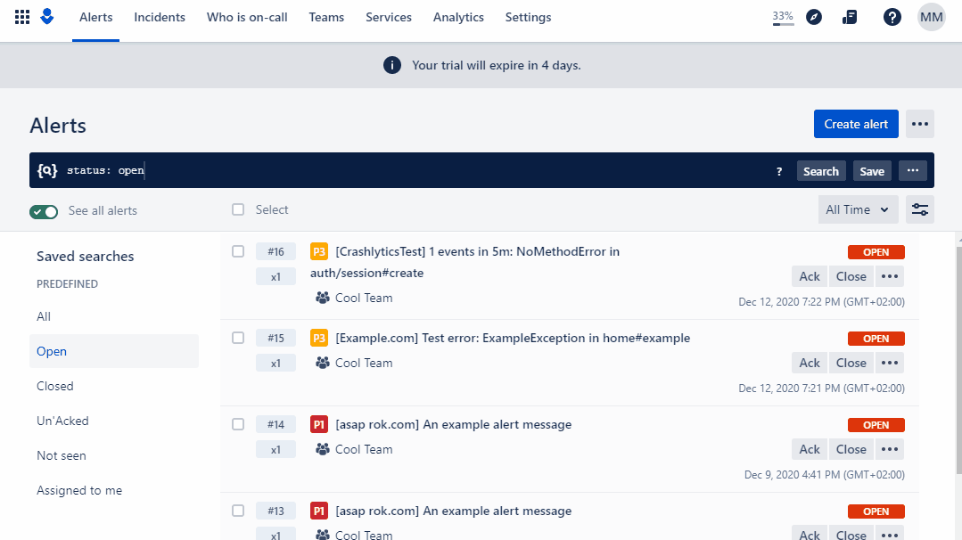Check the Select all checkbox
This screenshot has width=962, height=540.
click(238, 209)
